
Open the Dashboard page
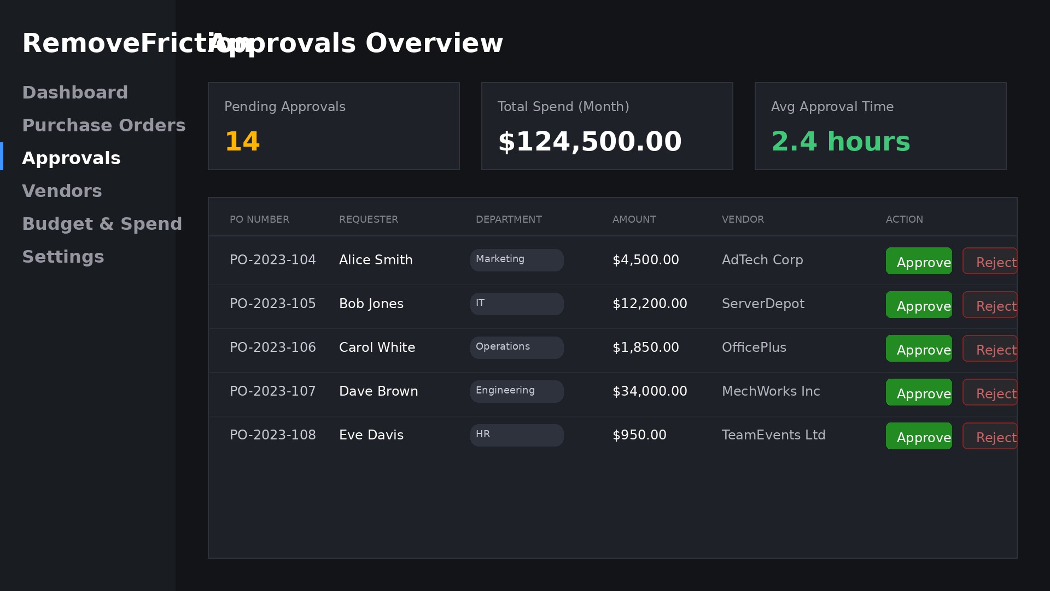(x=75, y=92)
